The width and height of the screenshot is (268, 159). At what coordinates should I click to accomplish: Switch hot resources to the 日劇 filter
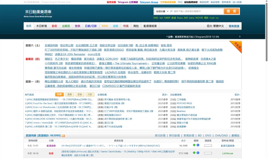89,94
